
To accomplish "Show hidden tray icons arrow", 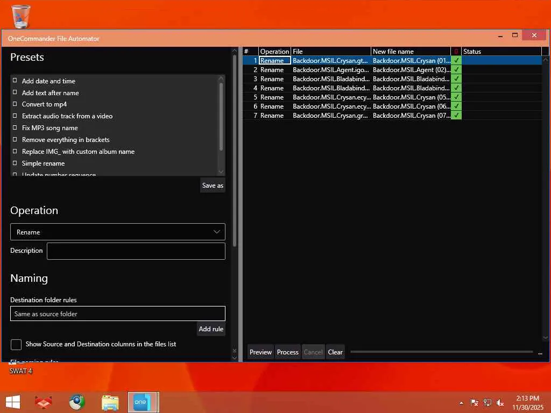I will click(x=461, y=403).
